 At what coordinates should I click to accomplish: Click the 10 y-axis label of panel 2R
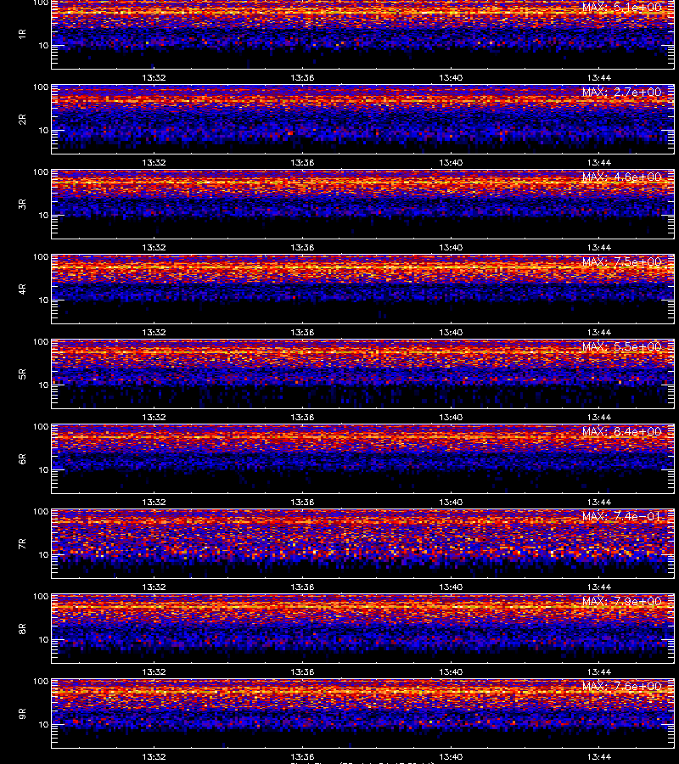coord(43,130)
